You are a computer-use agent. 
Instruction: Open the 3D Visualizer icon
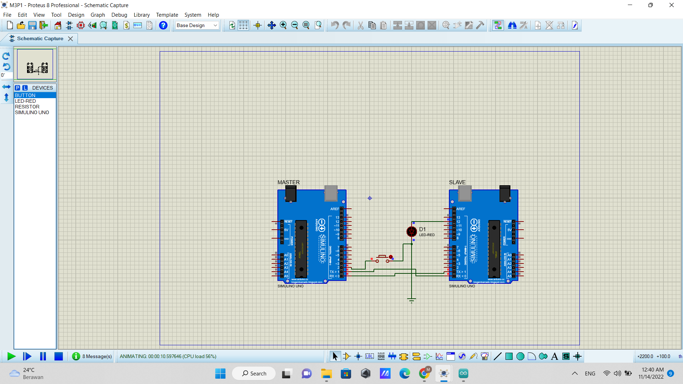[92, 25]
